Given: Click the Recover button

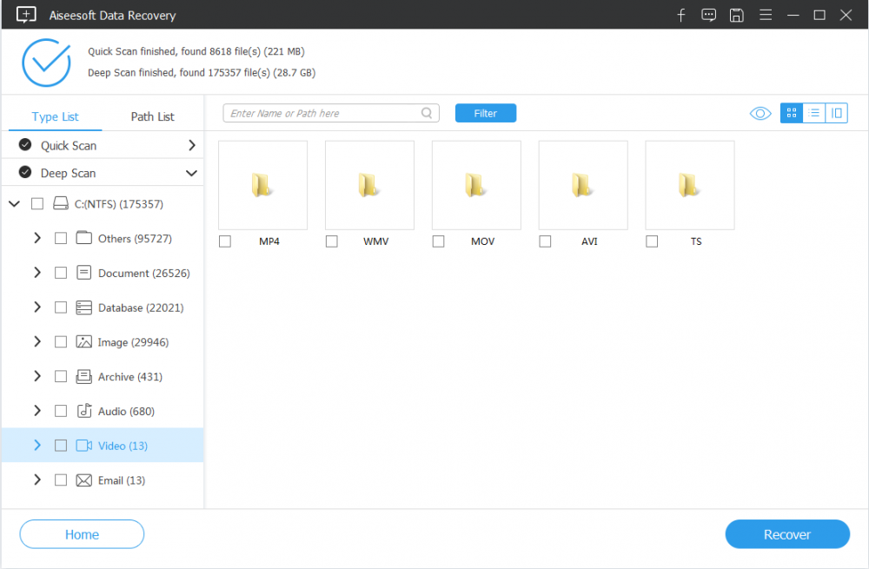Looking at the screenshot, I should [787, 534].
